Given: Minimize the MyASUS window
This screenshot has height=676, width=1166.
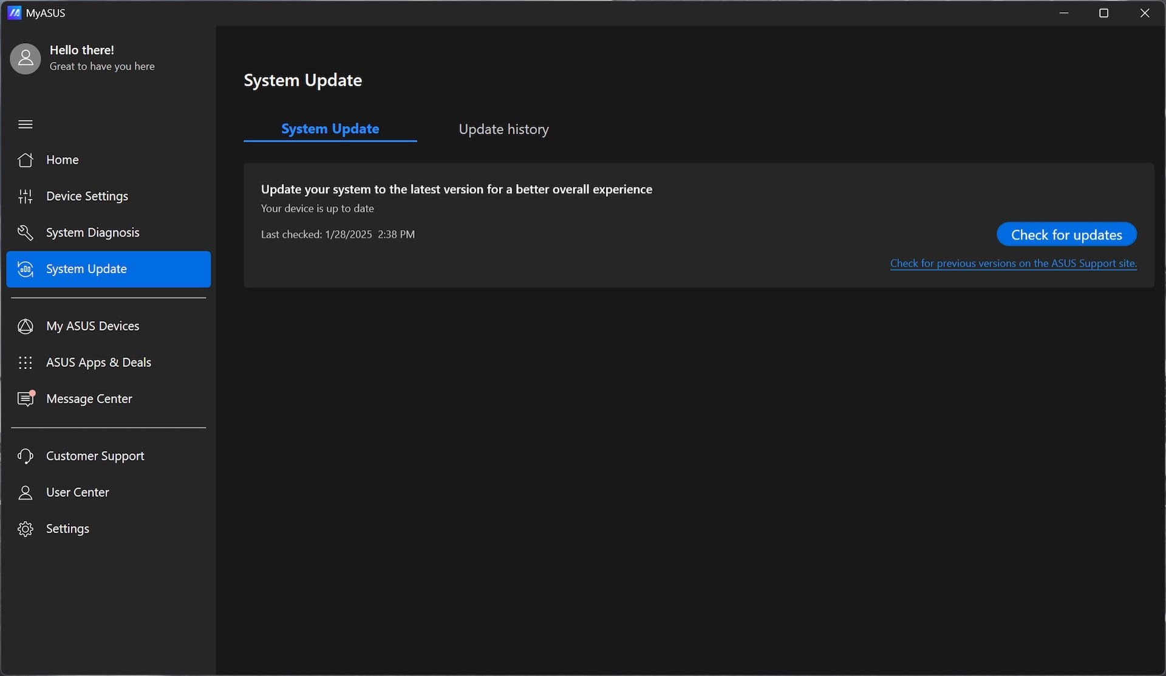Looking at the screenshot, I should [x=1064, y=13].
